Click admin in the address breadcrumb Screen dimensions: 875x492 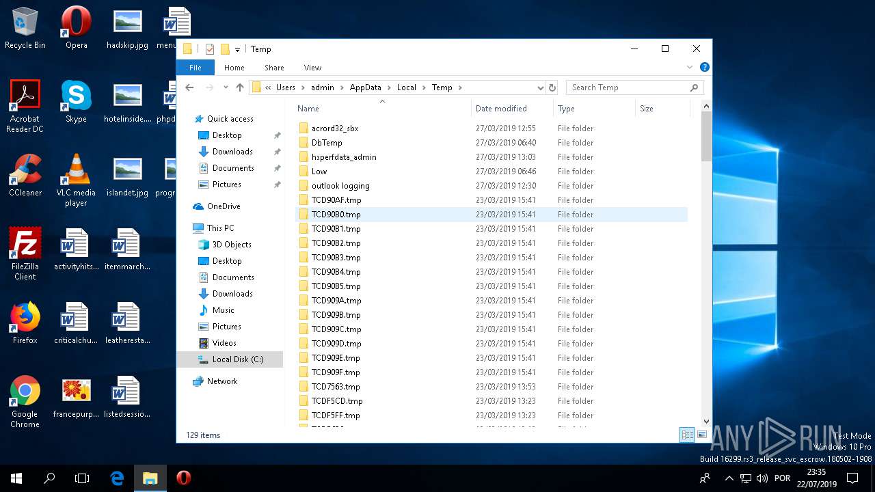pos(323,87)
